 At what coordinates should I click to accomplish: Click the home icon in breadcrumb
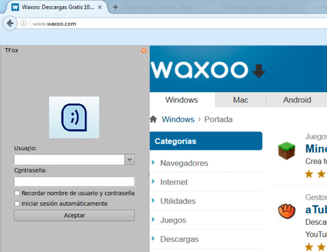pos(153,119)
